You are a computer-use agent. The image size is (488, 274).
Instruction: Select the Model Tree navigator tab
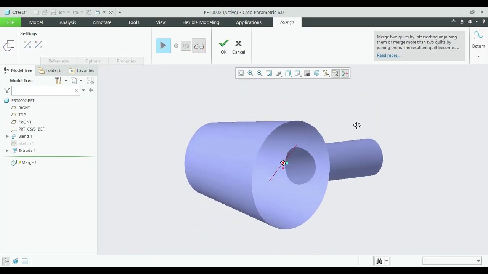click(x=18, y=70)
